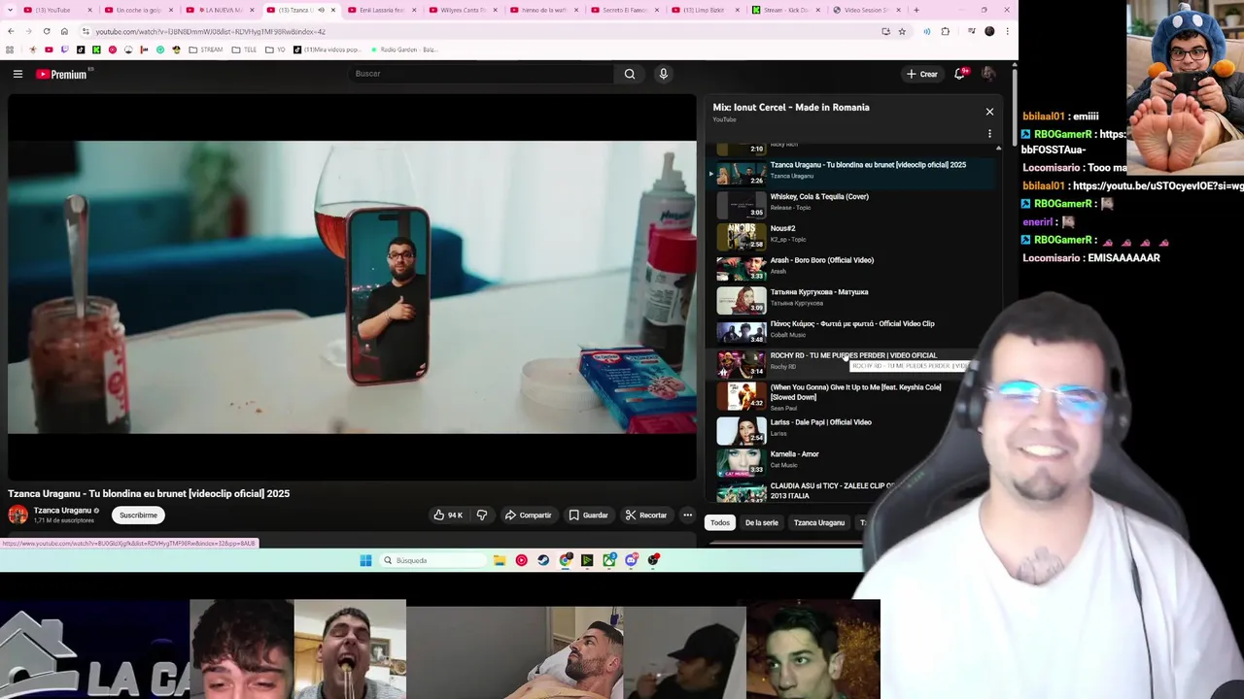The width and height of the screenshot is (1244, 699).
Task: Open Tzanca Uraganu channel avatar
Action: coord(18,516)
